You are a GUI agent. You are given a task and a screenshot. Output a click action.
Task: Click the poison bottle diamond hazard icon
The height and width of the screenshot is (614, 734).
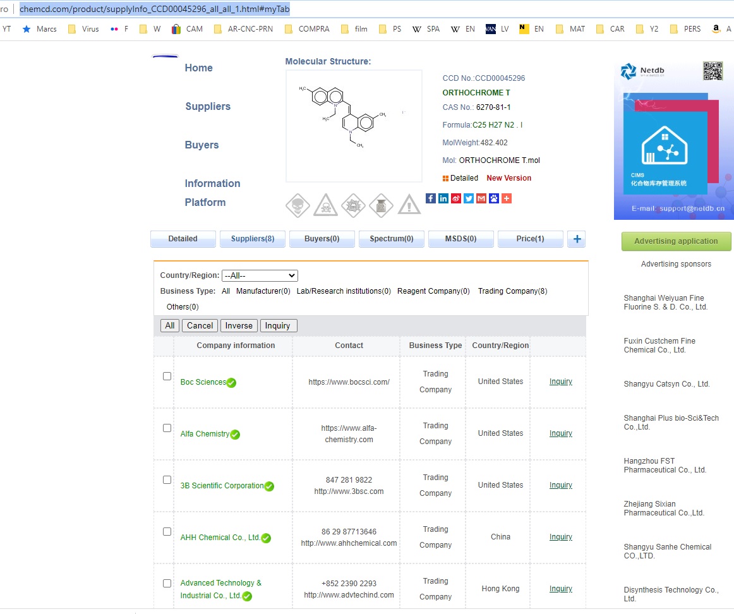381,205
